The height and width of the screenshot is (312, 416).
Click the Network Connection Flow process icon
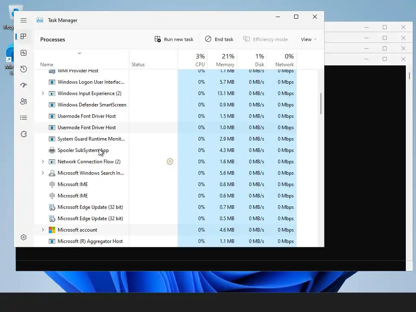(52, 162)
